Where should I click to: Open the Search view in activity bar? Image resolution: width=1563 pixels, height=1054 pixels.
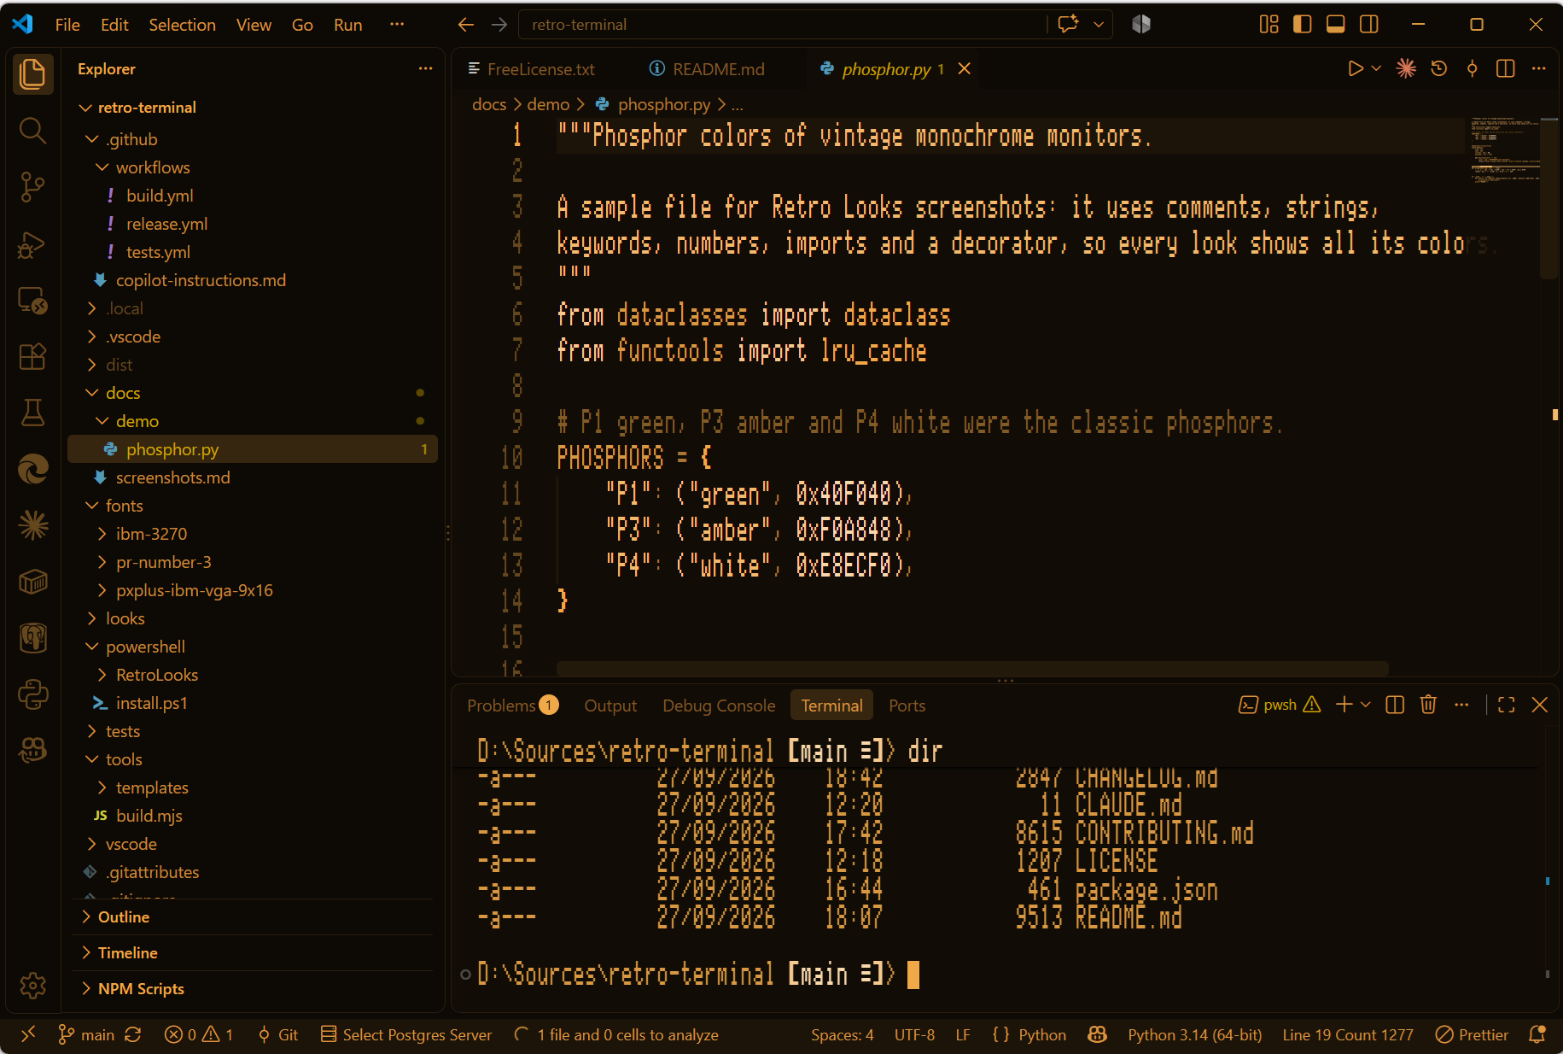(x=32, y=131)
